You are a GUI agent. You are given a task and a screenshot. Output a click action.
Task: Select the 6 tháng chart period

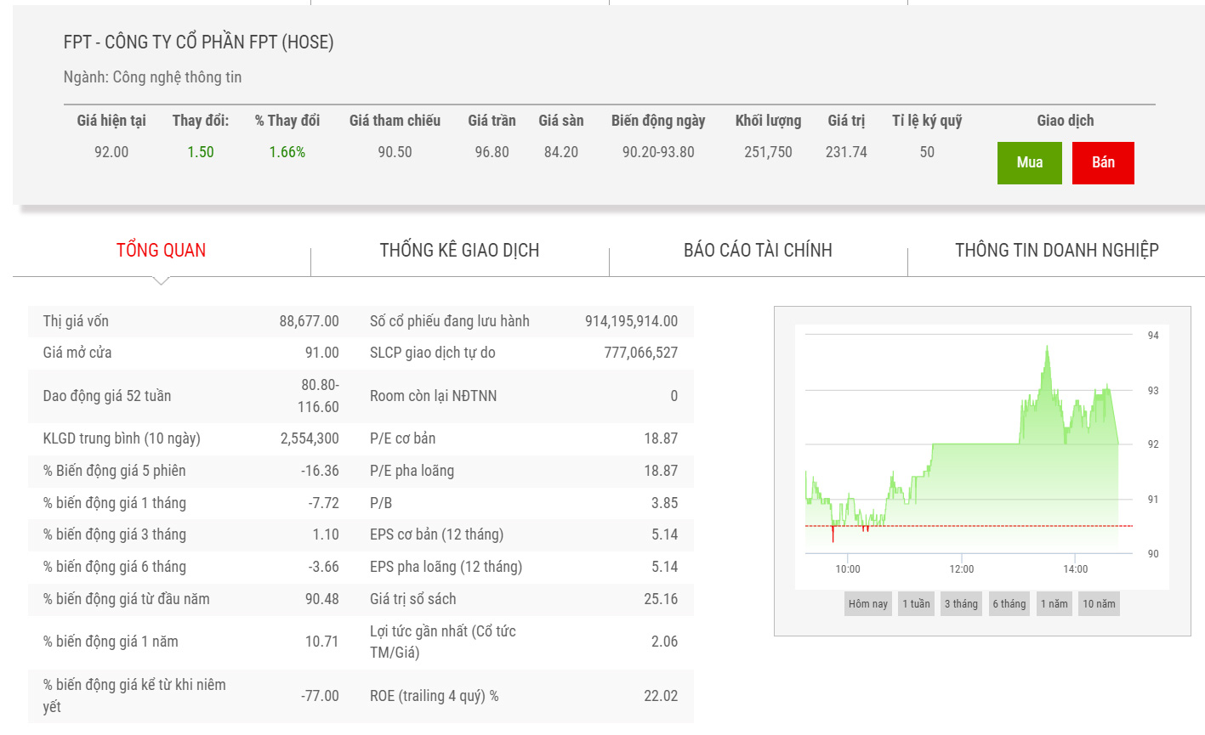[1009, 604]
